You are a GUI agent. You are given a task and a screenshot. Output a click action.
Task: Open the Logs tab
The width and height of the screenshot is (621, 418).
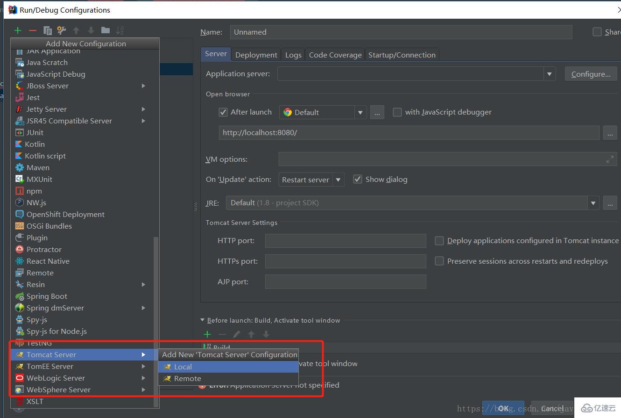[293, 55]
